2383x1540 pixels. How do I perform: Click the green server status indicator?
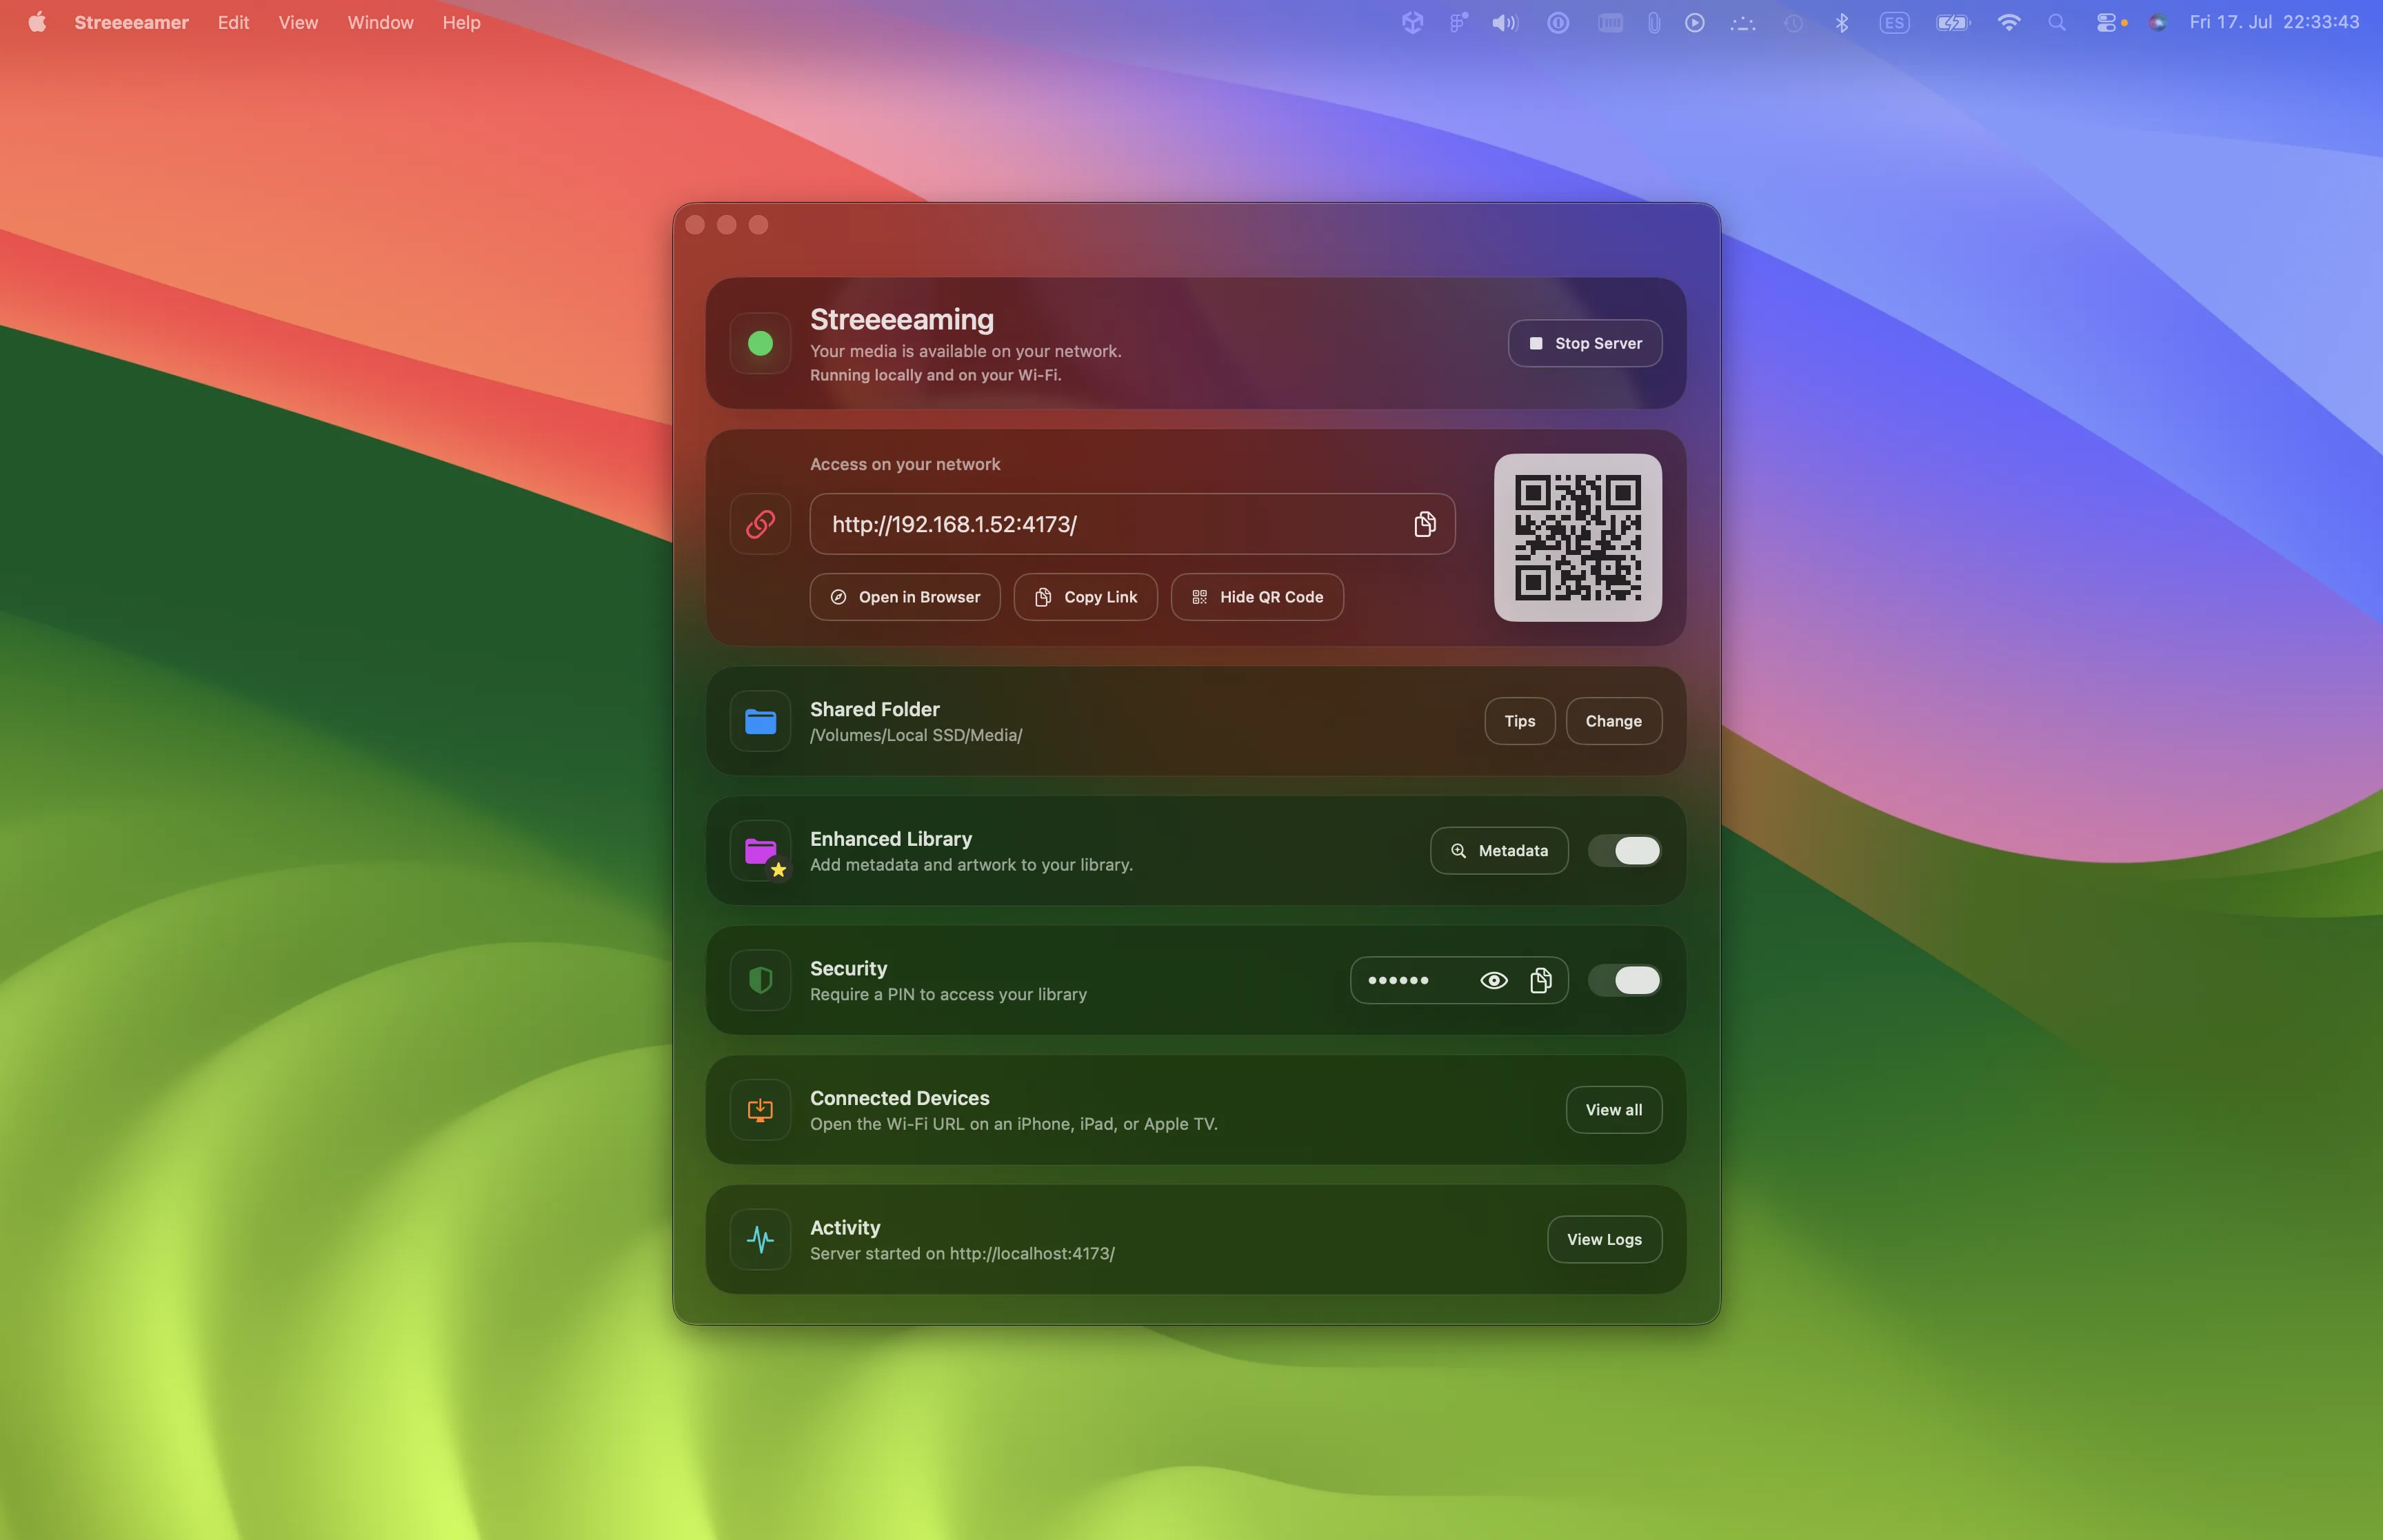pyautogui.click(x=760, y=343)
